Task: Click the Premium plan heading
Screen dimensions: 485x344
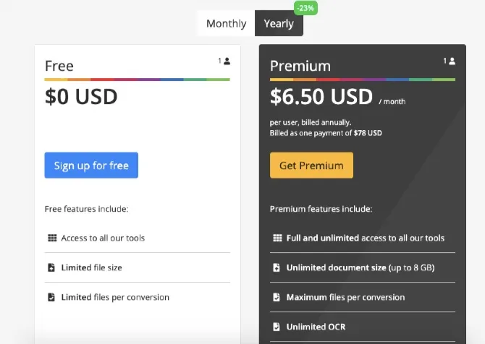Action: 300,66
